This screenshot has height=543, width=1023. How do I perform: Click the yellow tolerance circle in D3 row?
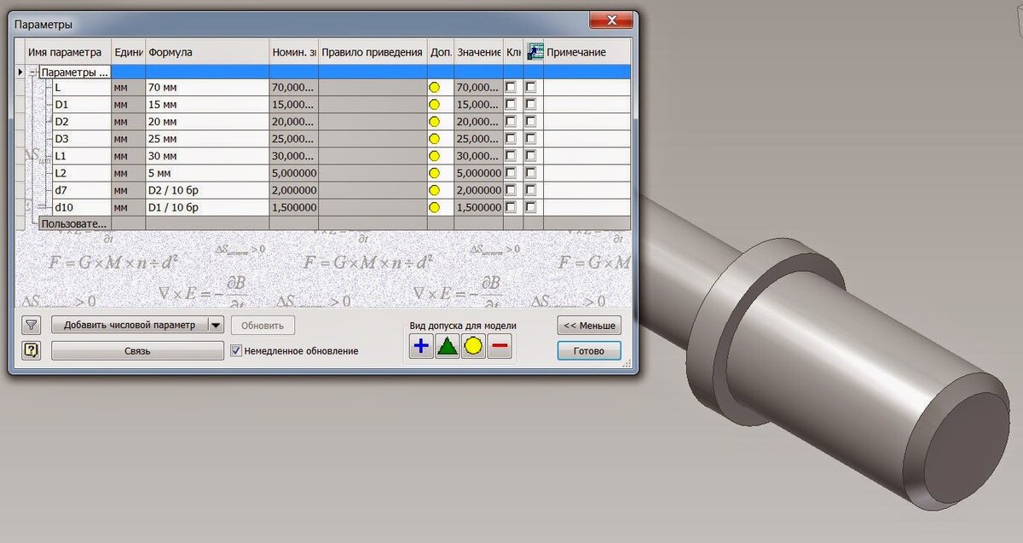tap(434, 138)
